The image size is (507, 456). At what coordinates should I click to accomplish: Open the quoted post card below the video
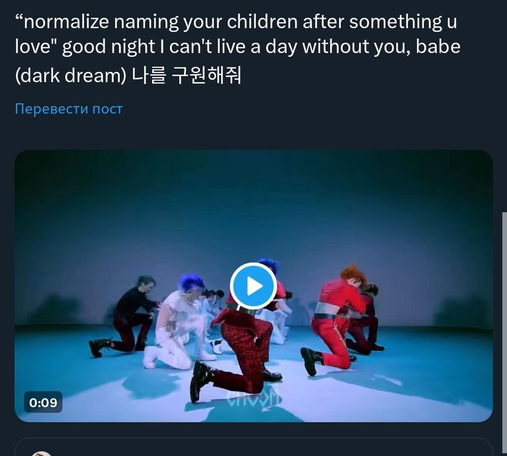(253, 447)
